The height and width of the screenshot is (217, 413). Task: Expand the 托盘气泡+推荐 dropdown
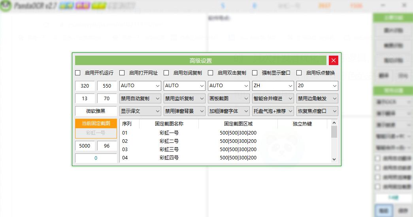(273, 111)
